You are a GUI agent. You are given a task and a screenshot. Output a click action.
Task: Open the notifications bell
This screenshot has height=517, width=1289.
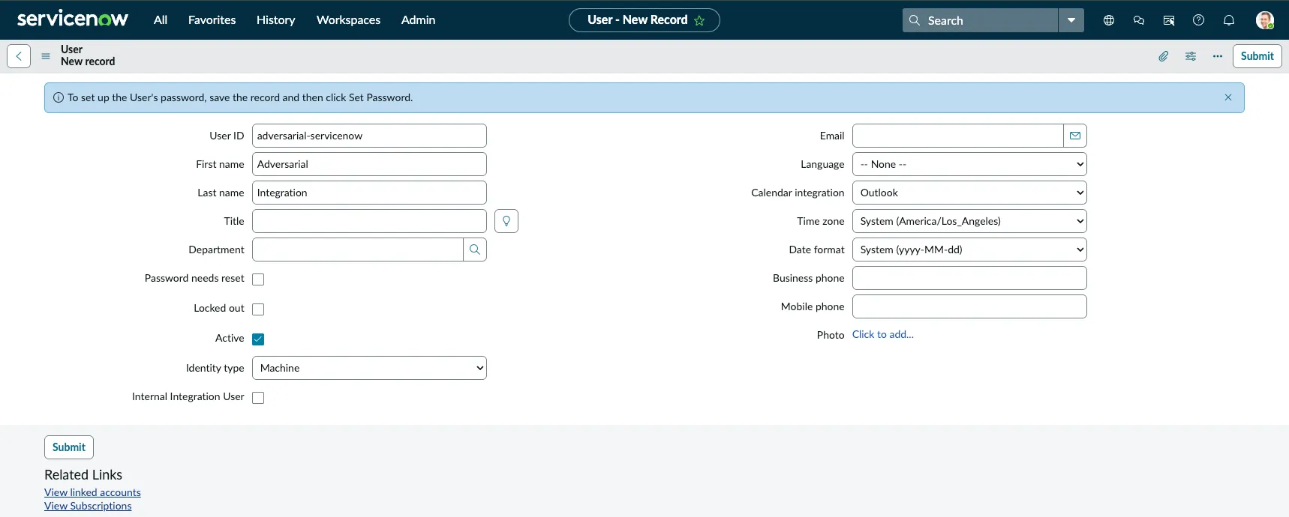[1229, 20]
